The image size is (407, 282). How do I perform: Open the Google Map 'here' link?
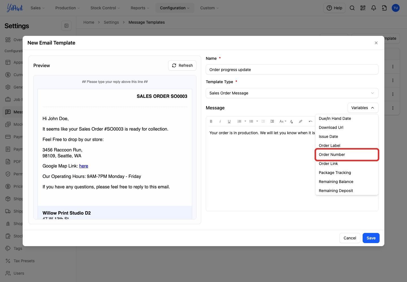84,166
